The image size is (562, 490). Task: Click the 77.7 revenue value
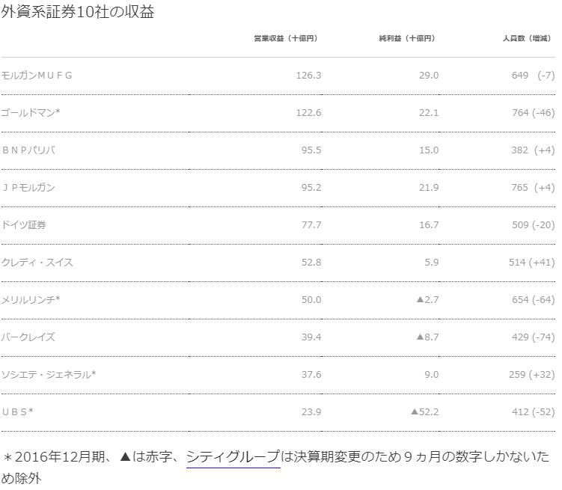click(311, 225)
